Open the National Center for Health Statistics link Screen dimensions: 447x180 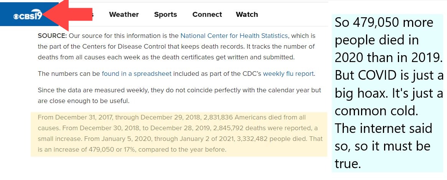(x=234, y=36)
